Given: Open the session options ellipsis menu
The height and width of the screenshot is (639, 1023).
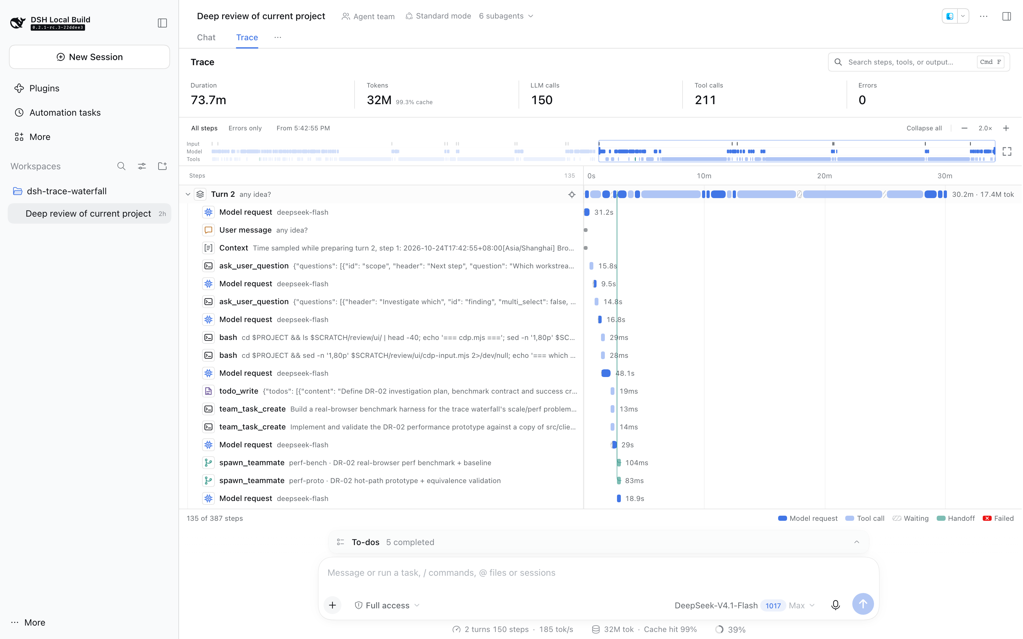Looking at the screenshot, I should pyautogui.click(x=984, y=16).
